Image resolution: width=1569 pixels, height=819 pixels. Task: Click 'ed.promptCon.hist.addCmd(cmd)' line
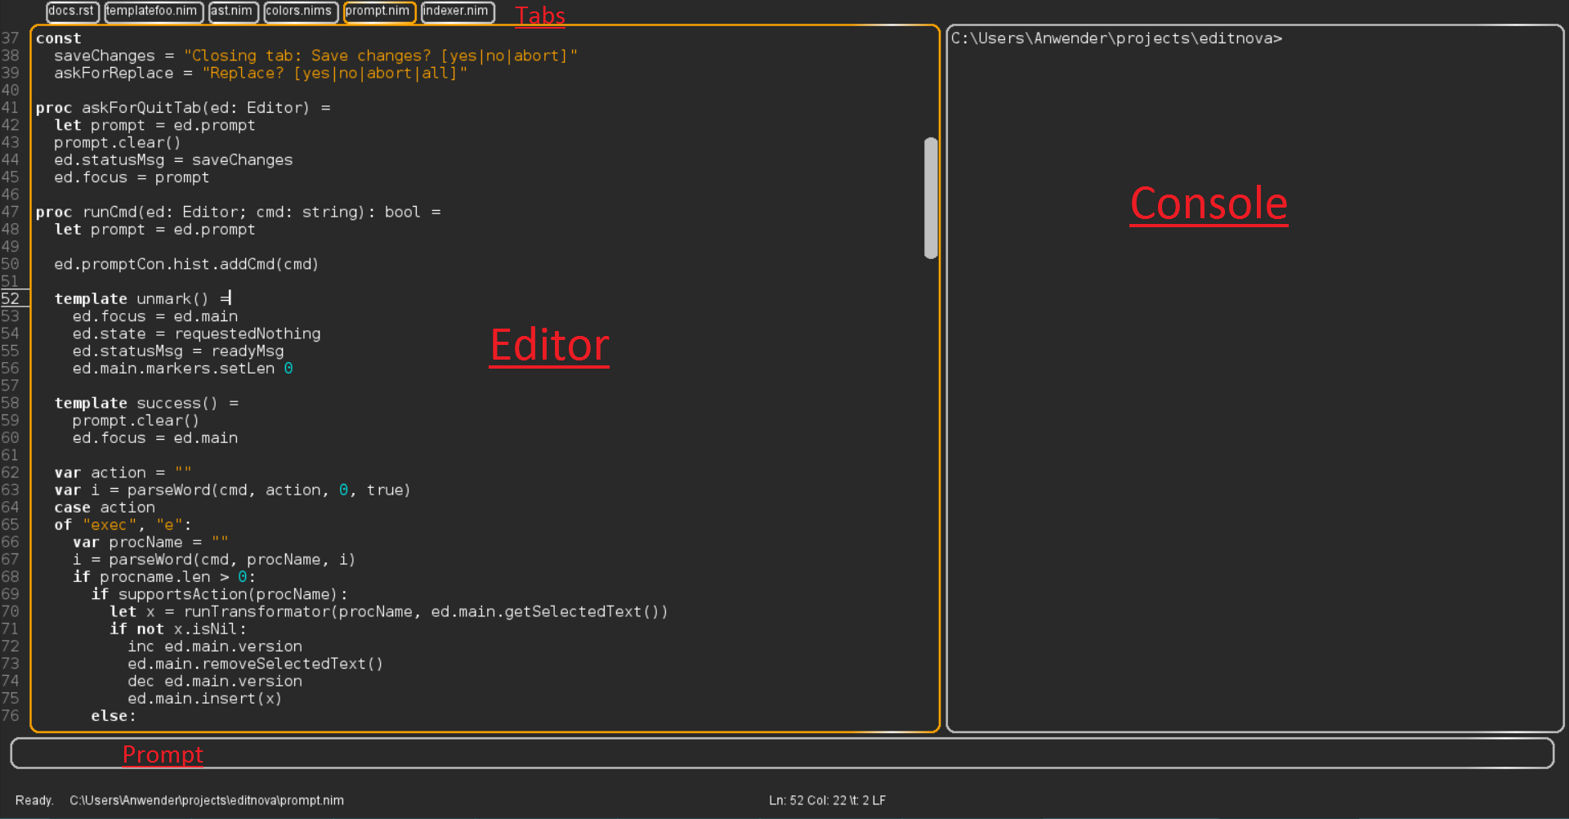click(x=186, y=264)
